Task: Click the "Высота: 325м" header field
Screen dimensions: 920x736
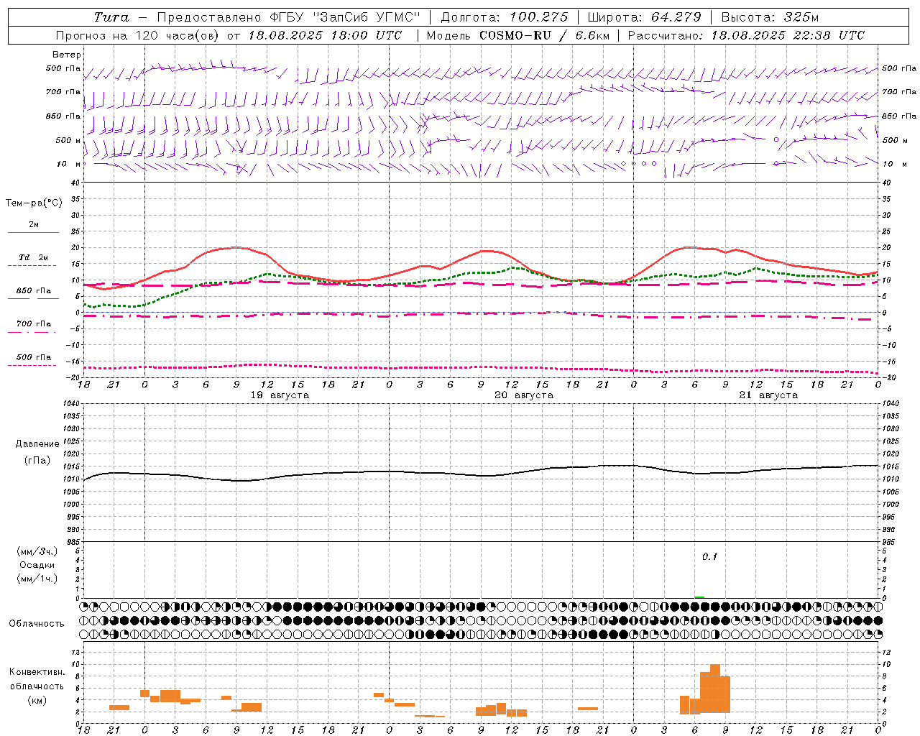Action: pyautogui.click(x=770, y=17)
